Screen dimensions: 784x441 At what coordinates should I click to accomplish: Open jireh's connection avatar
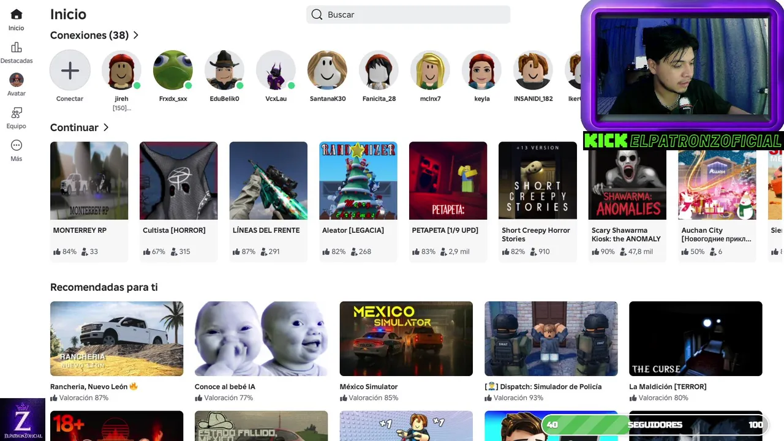click(x=121, y=70)
